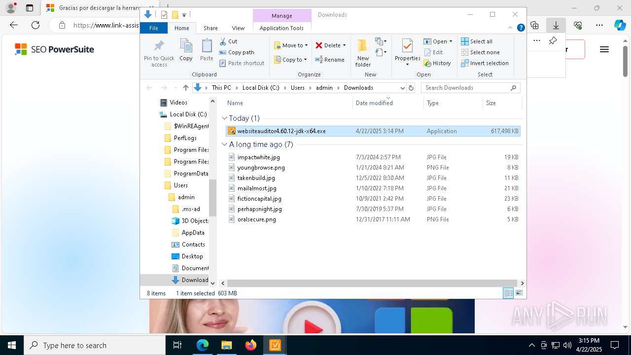
Task: Open the Copy to dropdown
Action: click(290, 60)
